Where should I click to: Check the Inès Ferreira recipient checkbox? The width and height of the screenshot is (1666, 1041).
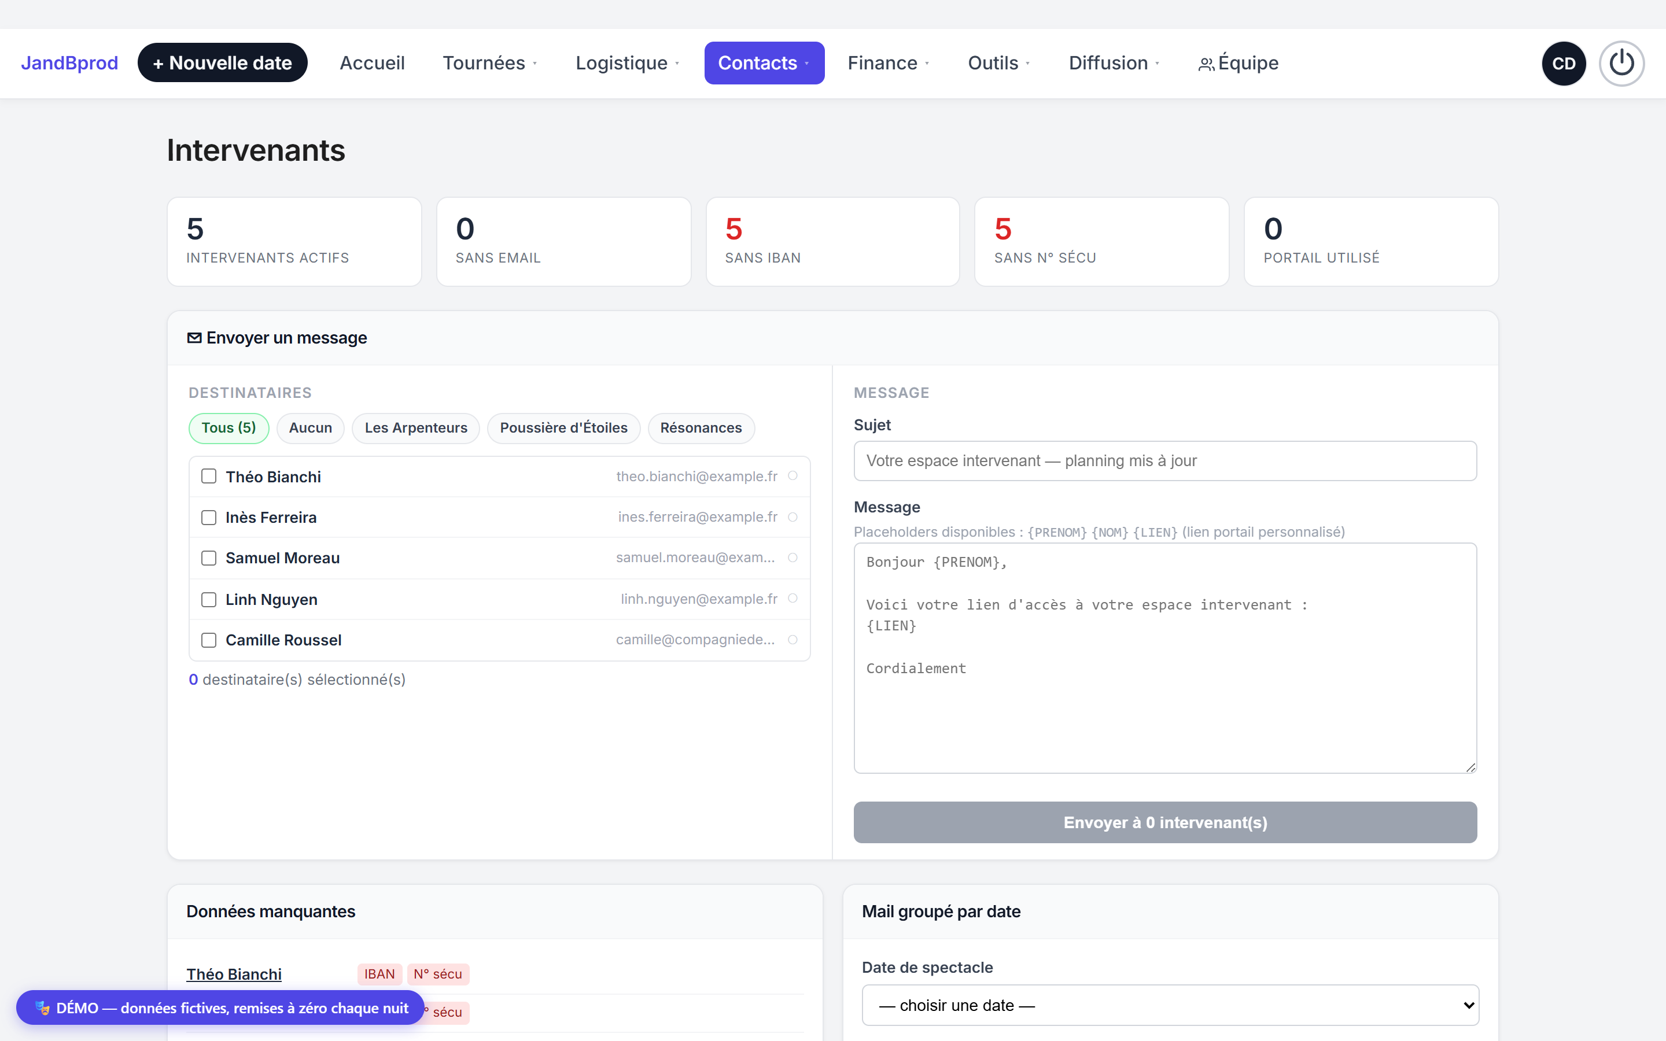209,517
